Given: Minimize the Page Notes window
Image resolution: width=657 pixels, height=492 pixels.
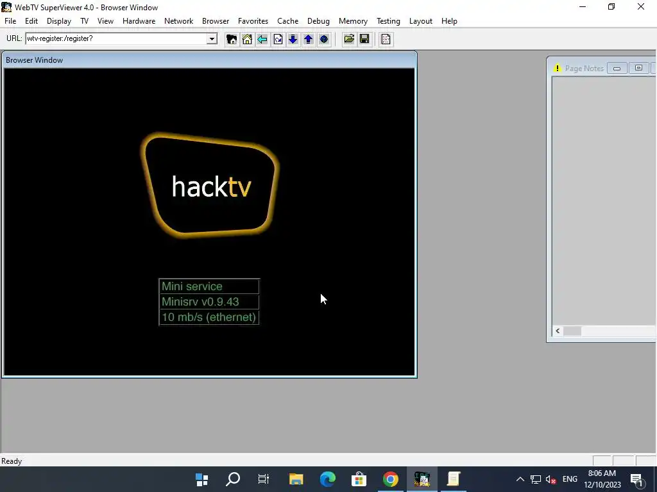Looking at the screenshot, I should [x=617, y=68].
